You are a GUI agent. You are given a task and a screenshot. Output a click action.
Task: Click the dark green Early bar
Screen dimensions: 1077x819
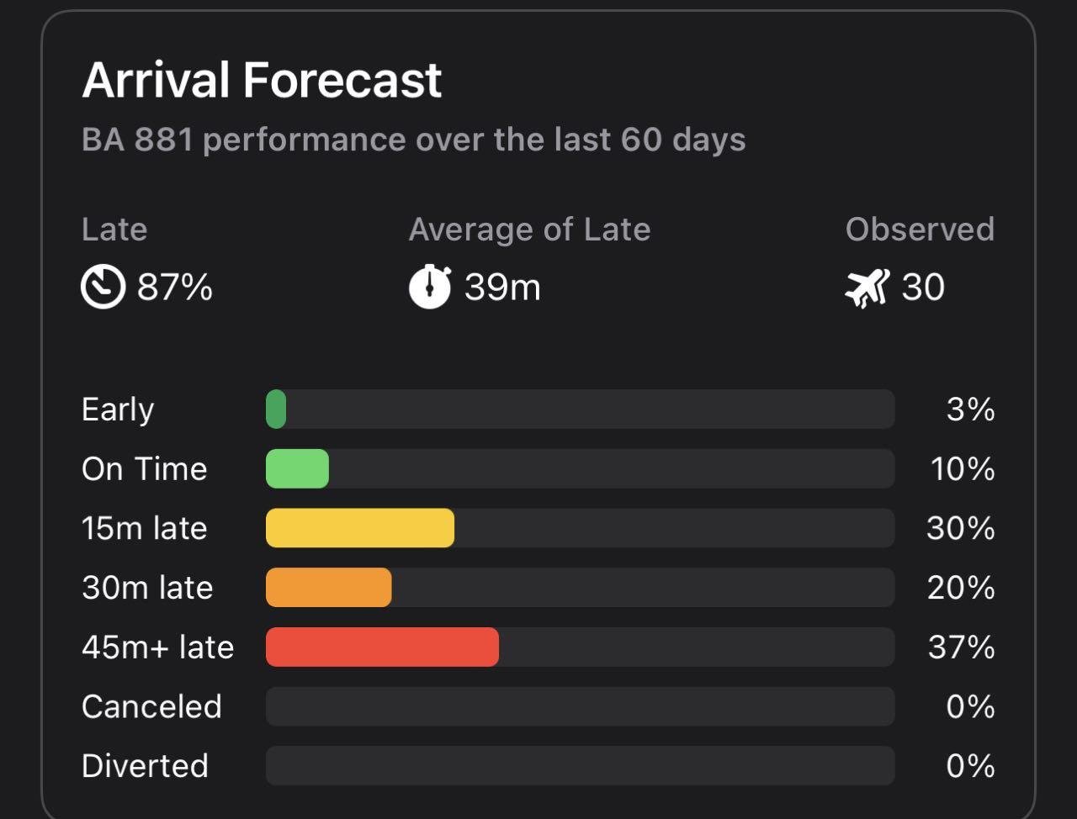pyautogui.click(x=276, y=409)
